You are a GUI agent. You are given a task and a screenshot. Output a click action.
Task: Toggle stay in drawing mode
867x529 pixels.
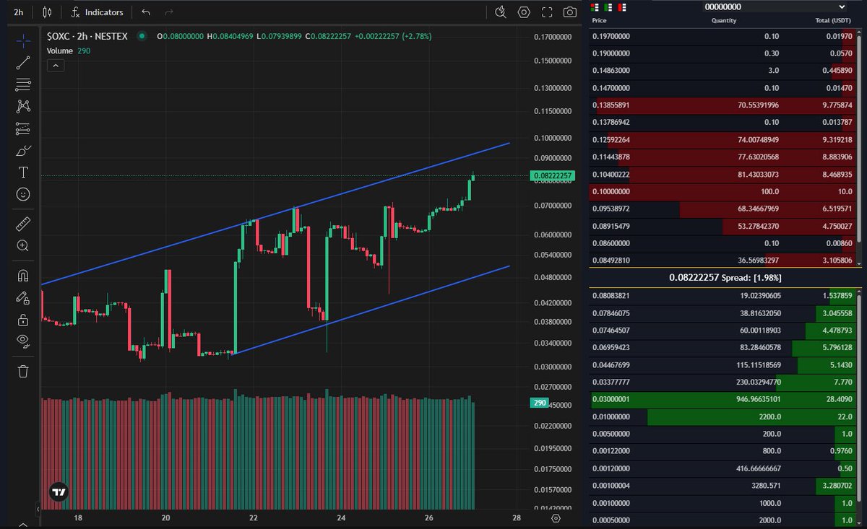(23, 297)
